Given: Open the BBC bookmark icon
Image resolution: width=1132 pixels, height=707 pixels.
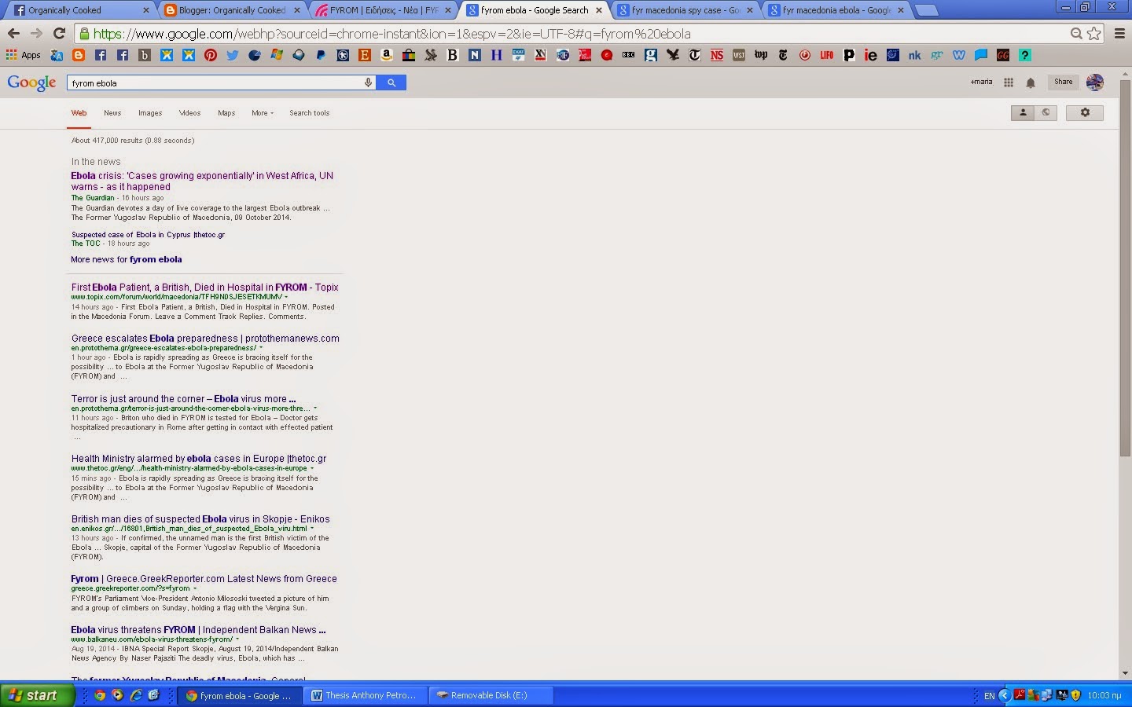Looking at the screenshot, I should point(629,55).
